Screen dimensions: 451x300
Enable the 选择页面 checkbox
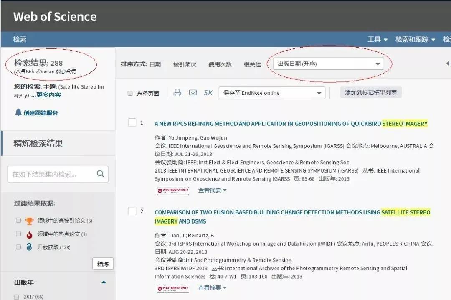pos(130,93)
